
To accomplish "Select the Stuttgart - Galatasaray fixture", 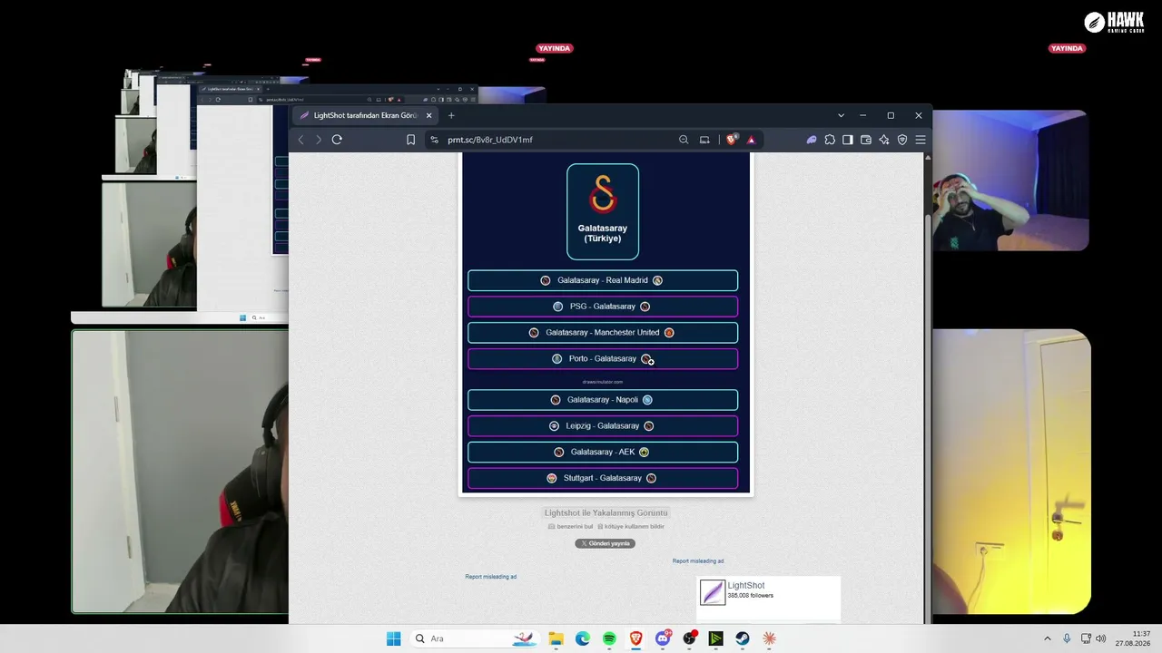I will (x=603, y=478).
